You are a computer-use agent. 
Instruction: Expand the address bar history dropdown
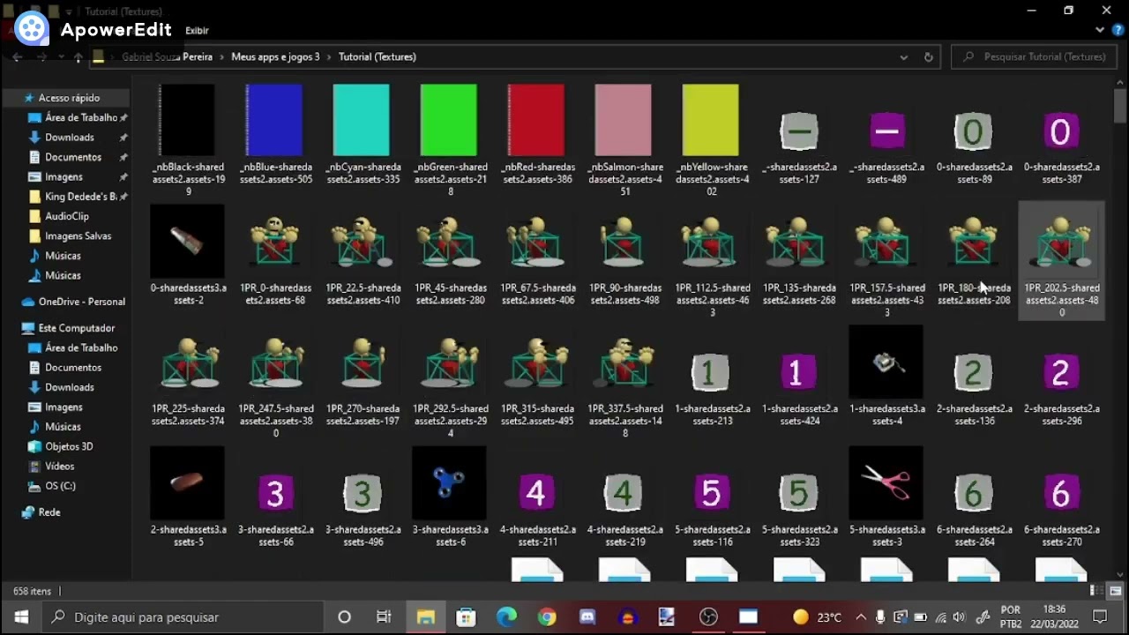(903, 56)
